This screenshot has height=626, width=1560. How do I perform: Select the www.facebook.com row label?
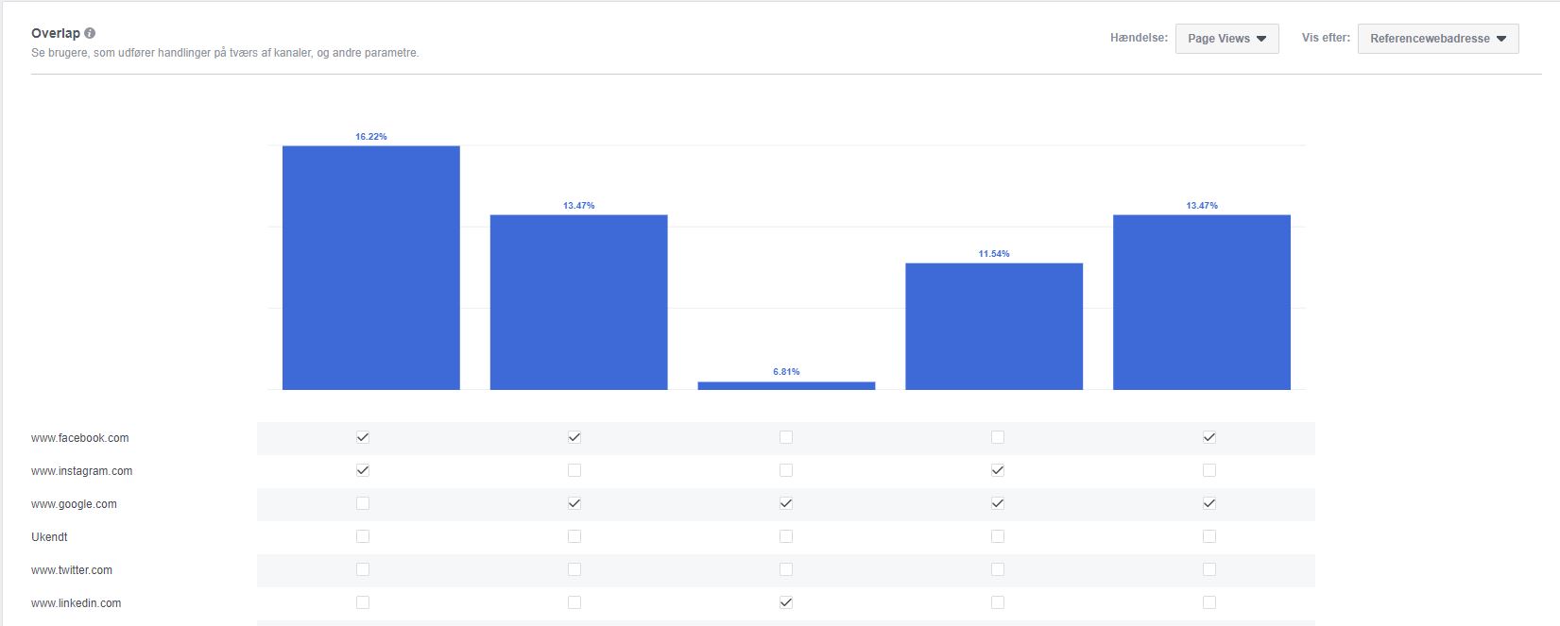80,437
